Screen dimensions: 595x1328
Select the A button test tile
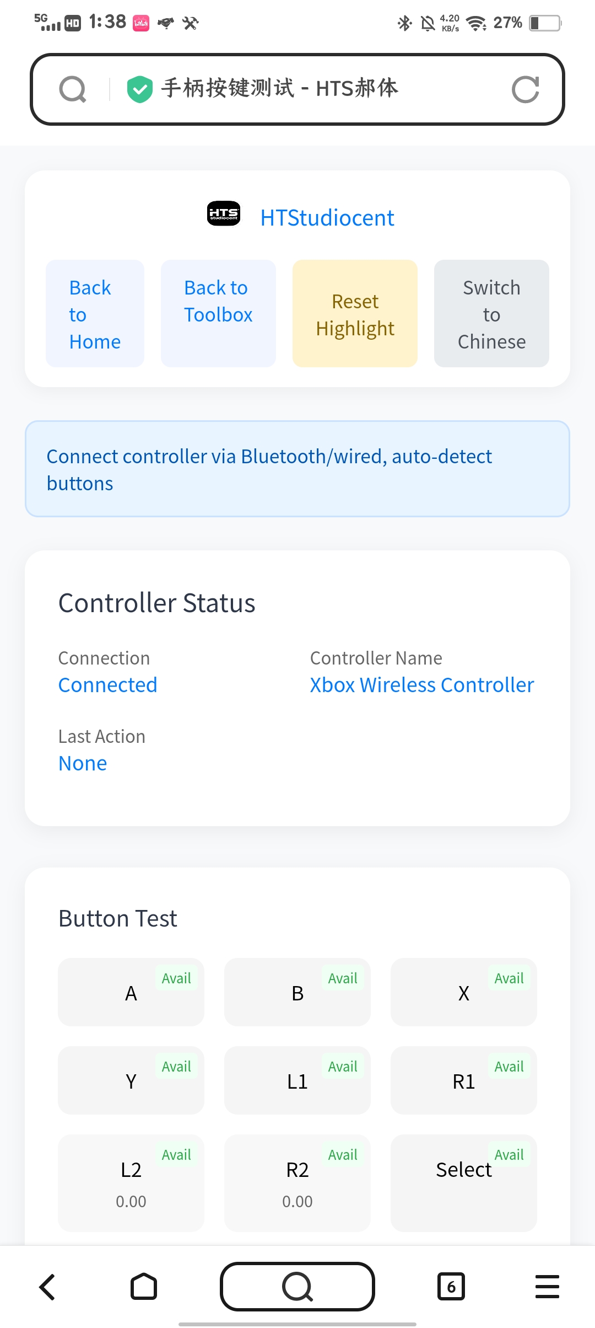(131, 993)
